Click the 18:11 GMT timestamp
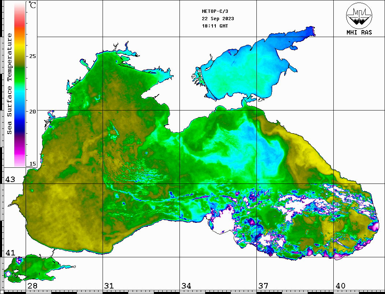The width and height of the screenshot is (385, 294). [215, 26]
